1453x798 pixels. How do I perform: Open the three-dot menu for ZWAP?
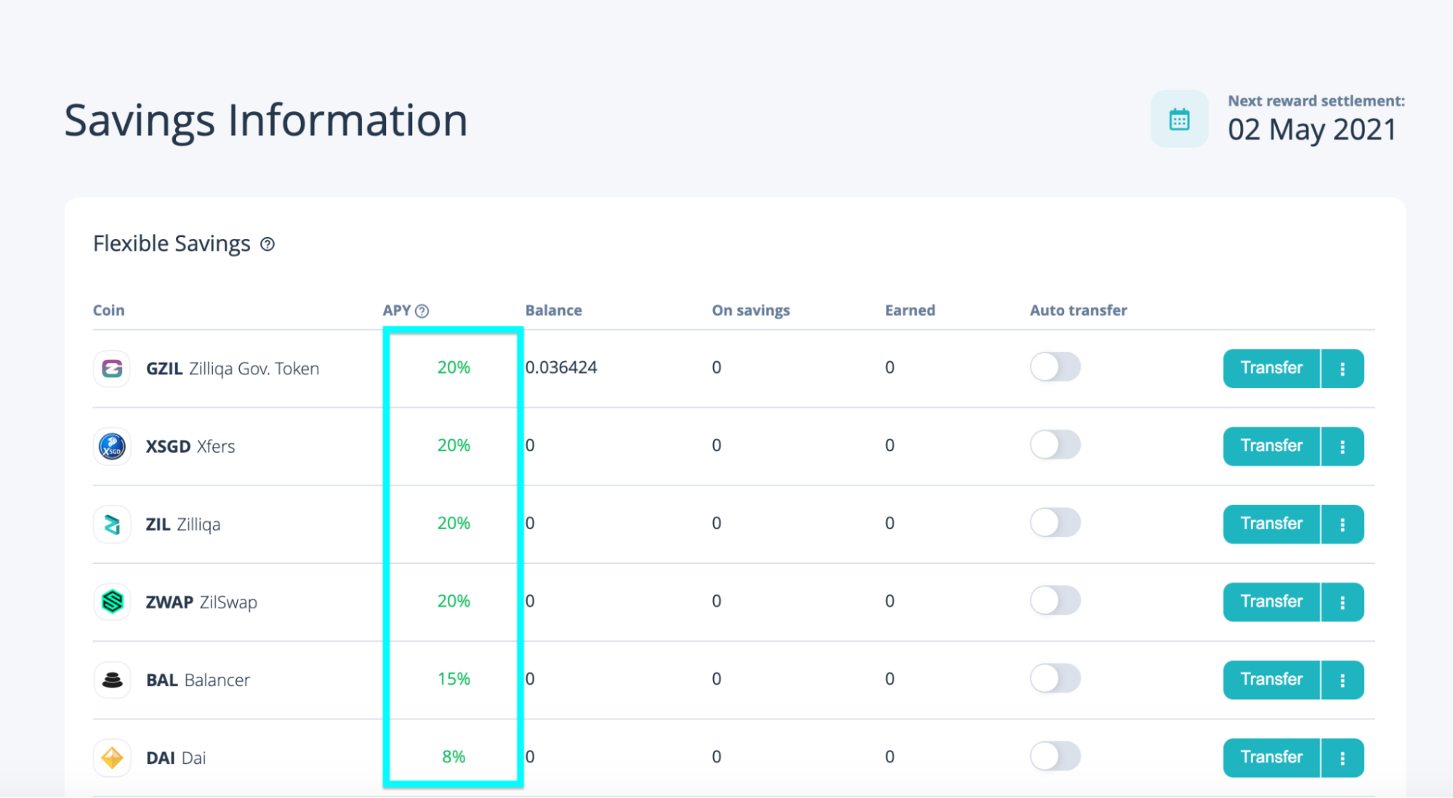[1343, 602]
